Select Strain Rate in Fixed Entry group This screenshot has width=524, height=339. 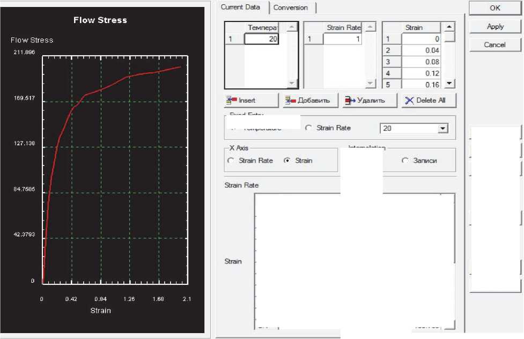308,128
